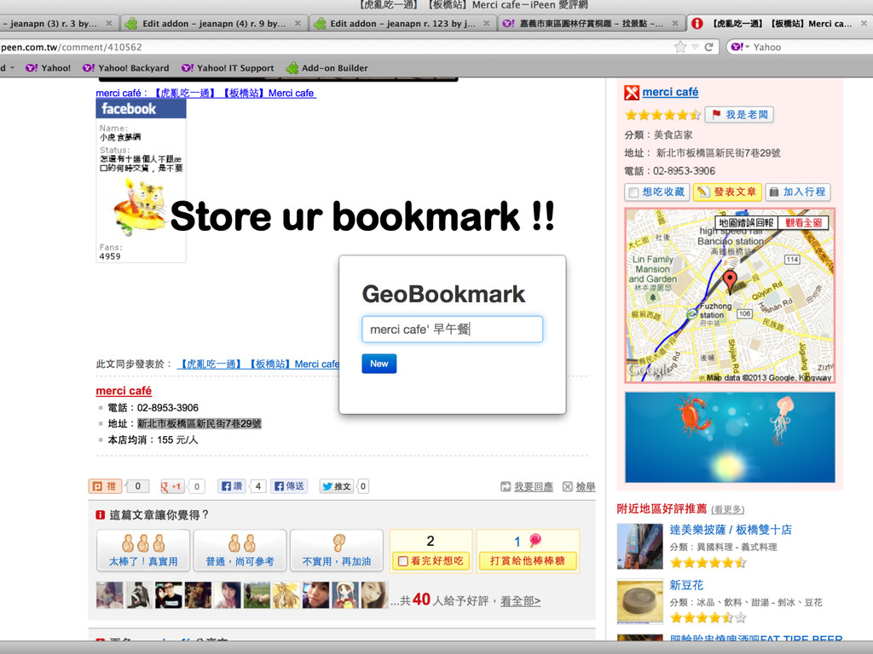The height and width of the screenshot is (654, 873).
Task: Click the crossed fork and knife shop icon in sidebar
Action: (632, 93)
